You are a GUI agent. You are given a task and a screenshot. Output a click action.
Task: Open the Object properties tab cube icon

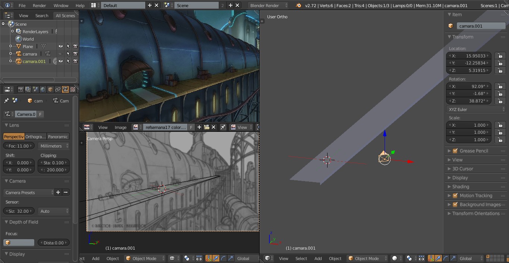tap(50, 89)
